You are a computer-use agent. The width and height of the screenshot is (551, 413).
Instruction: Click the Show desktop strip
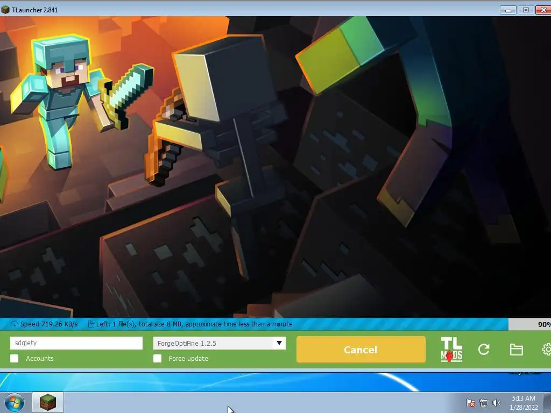click(547, 402)
